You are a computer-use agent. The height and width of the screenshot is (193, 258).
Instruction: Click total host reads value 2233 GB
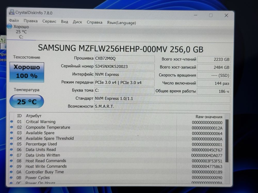click(x=214, y=59)
